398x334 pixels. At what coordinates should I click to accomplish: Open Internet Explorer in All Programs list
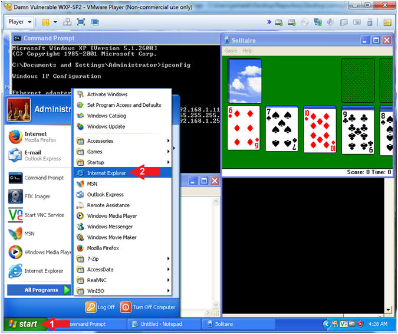[123, 173]
